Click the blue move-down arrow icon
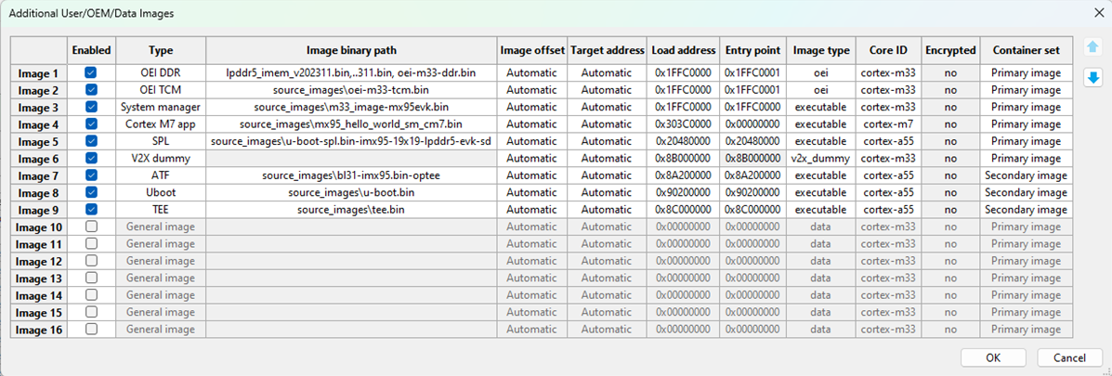 tap(1092, 78)
